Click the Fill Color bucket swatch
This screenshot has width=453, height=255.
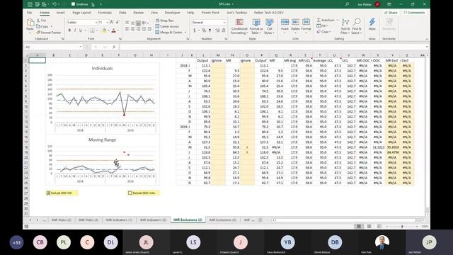104,30
